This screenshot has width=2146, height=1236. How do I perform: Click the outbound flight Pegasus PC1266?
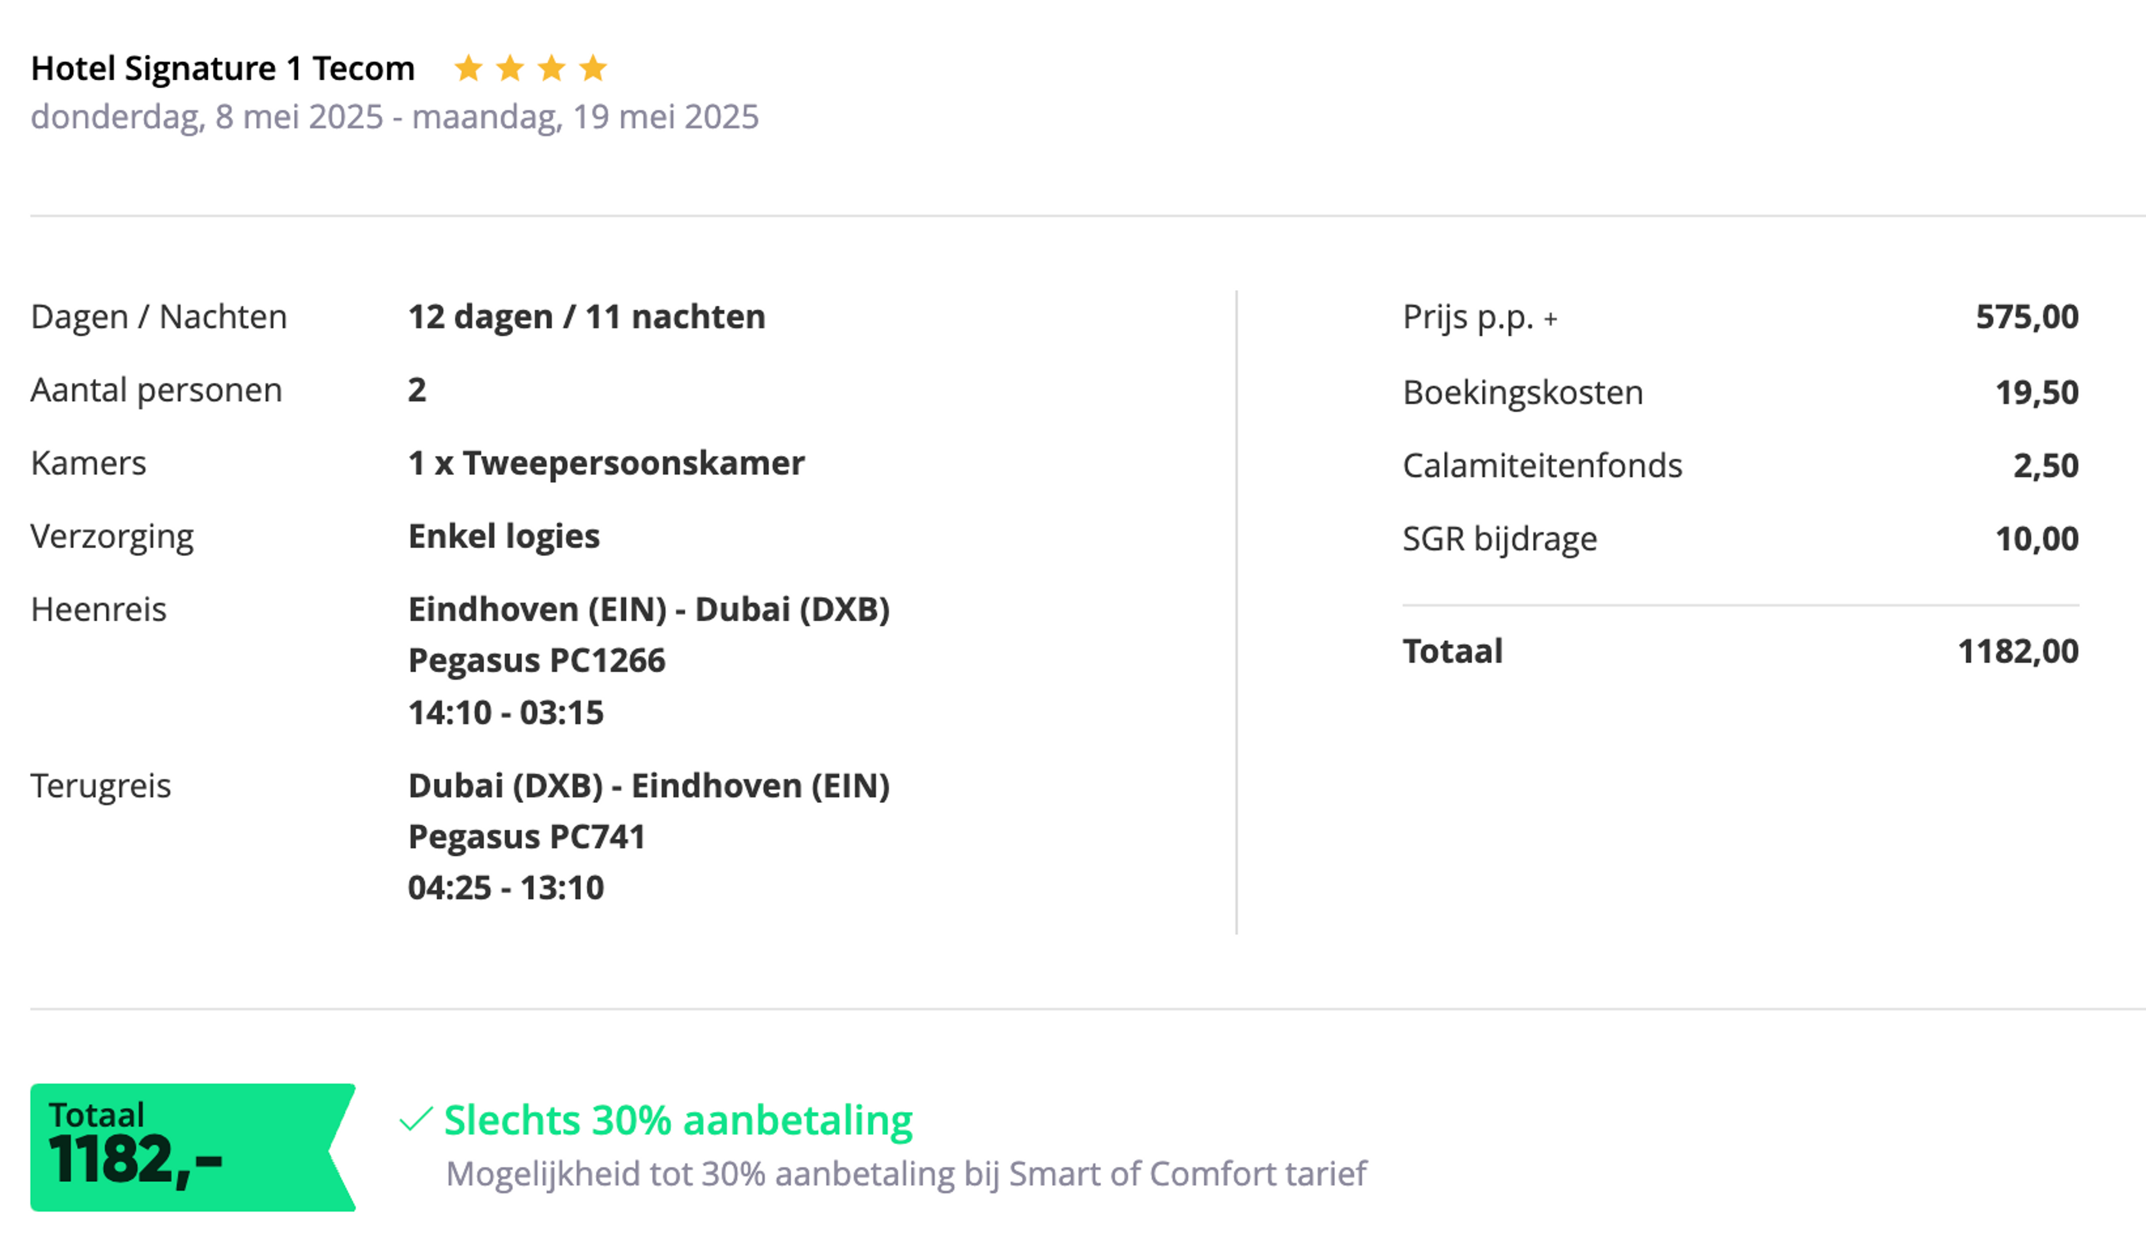tap(536, 660)
